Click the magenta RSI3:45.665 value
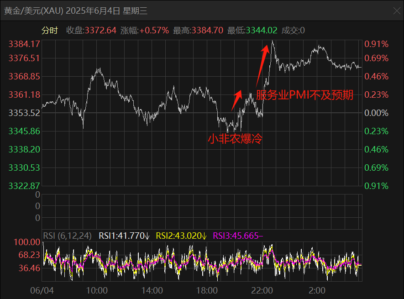 tap(238, 236)
